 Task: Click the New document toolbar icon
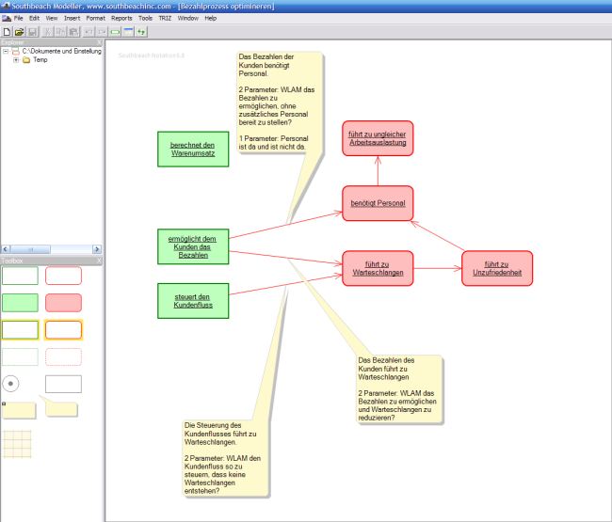pos(7,31)
